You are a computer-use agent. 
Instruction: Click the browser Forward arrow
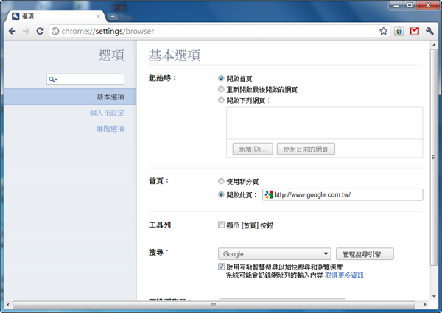(x=26, y=31)
